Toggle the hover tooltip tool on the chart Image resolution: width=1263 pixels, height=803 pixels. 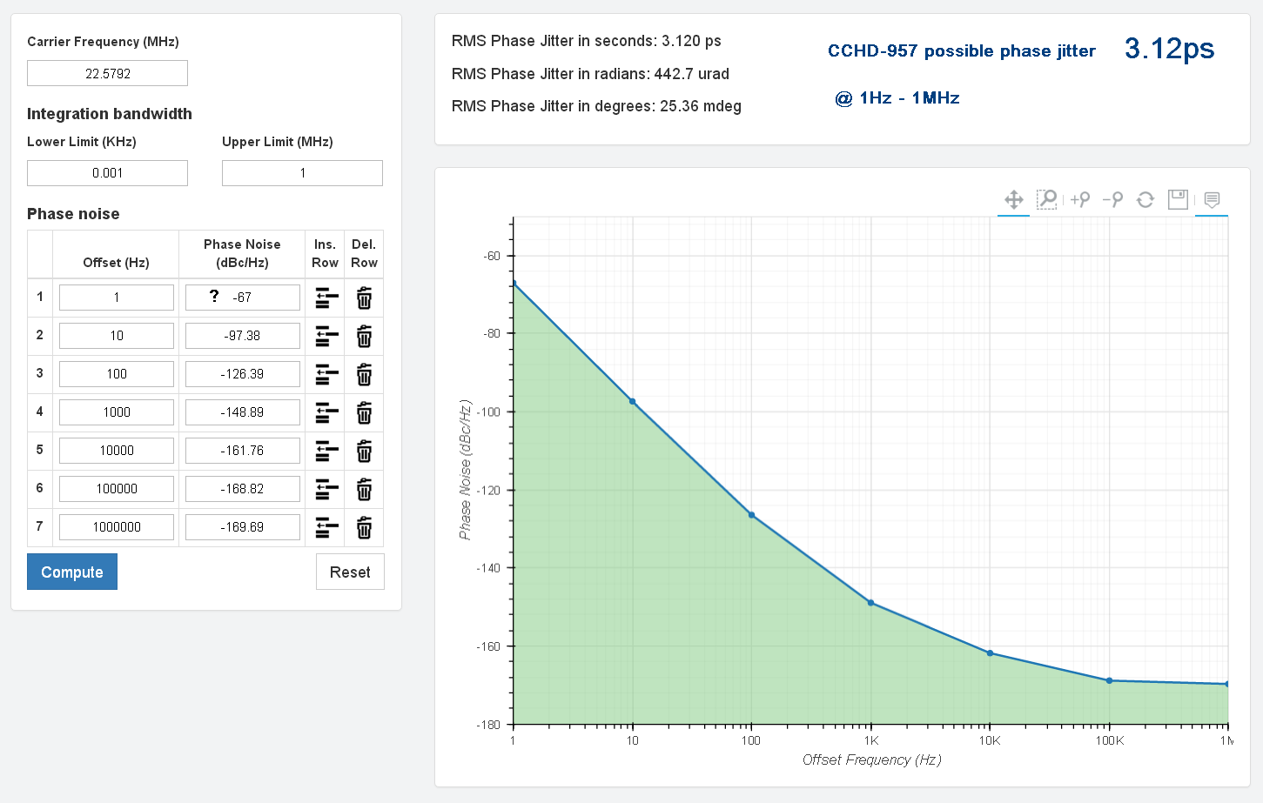click(1212, 200)
